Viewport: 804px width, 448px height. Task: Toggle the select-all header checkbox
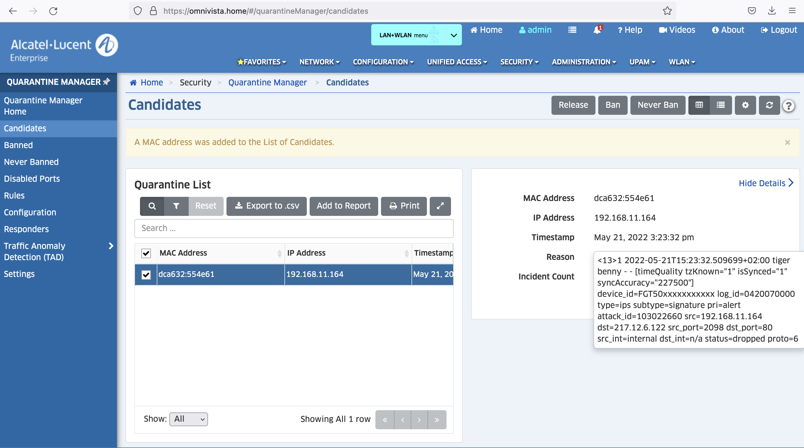click(x=146, y=253)
